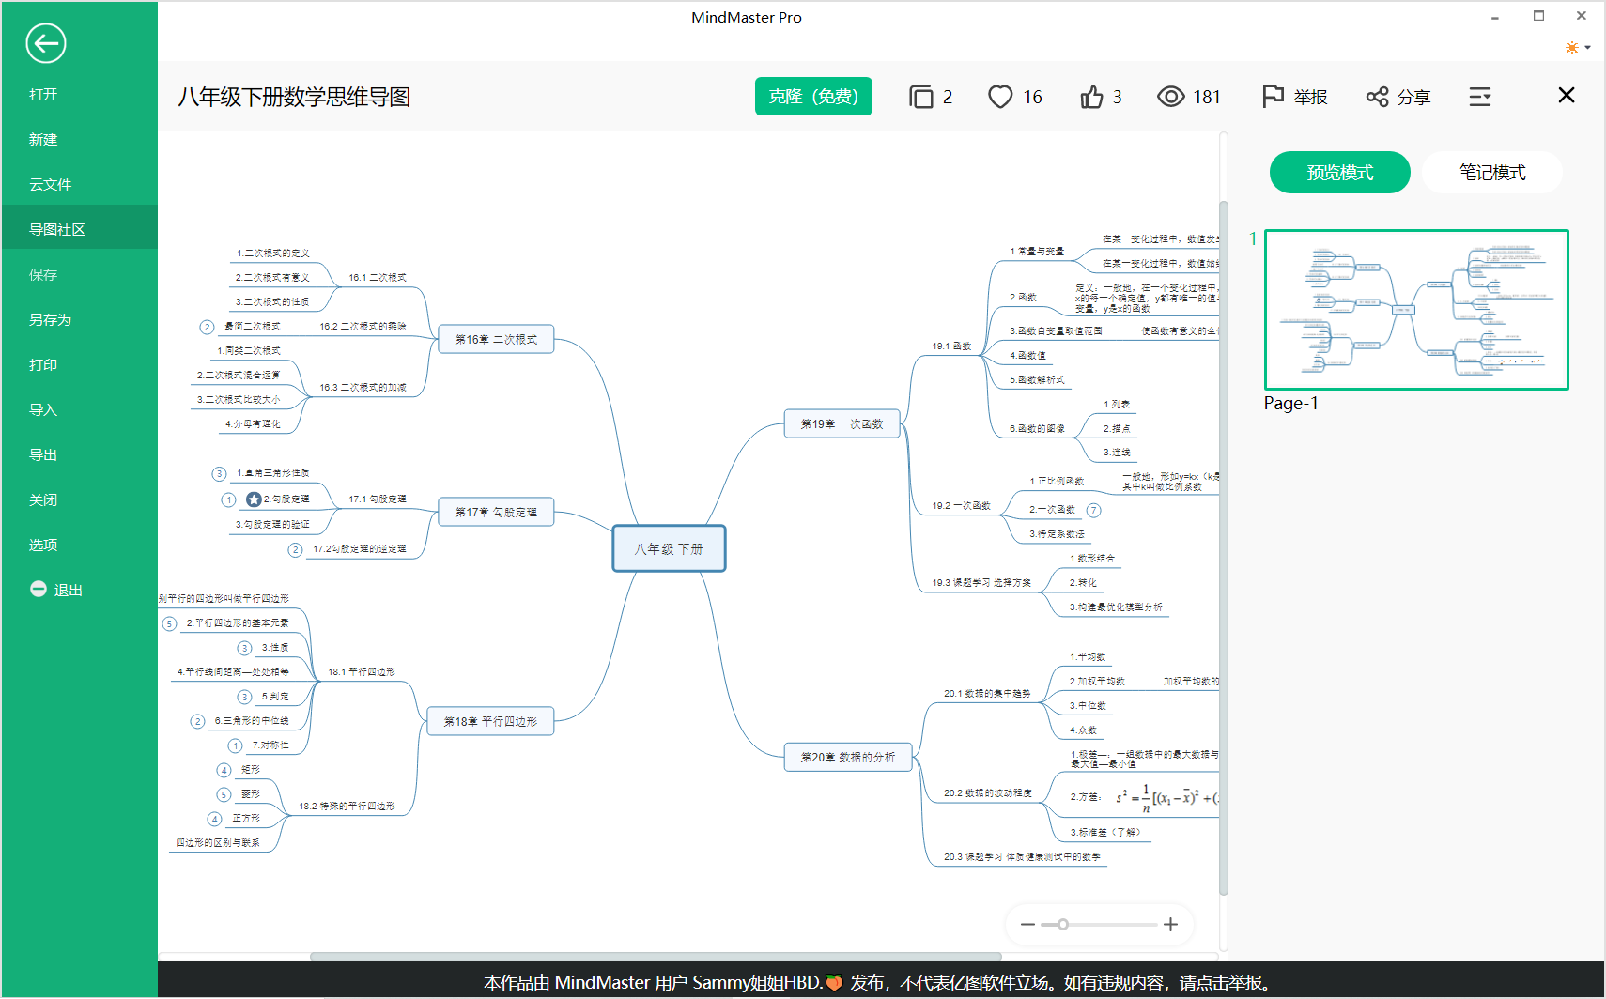The image size is (1606, 999).
Task: Click the topic 19.1 函数
Action: point(951,346)
